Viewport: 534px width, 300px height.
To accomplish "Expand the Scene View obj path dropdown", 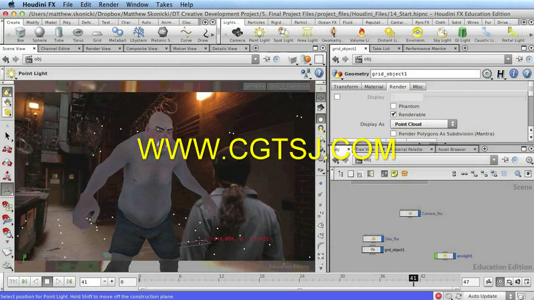I will [x=256, y=59].
